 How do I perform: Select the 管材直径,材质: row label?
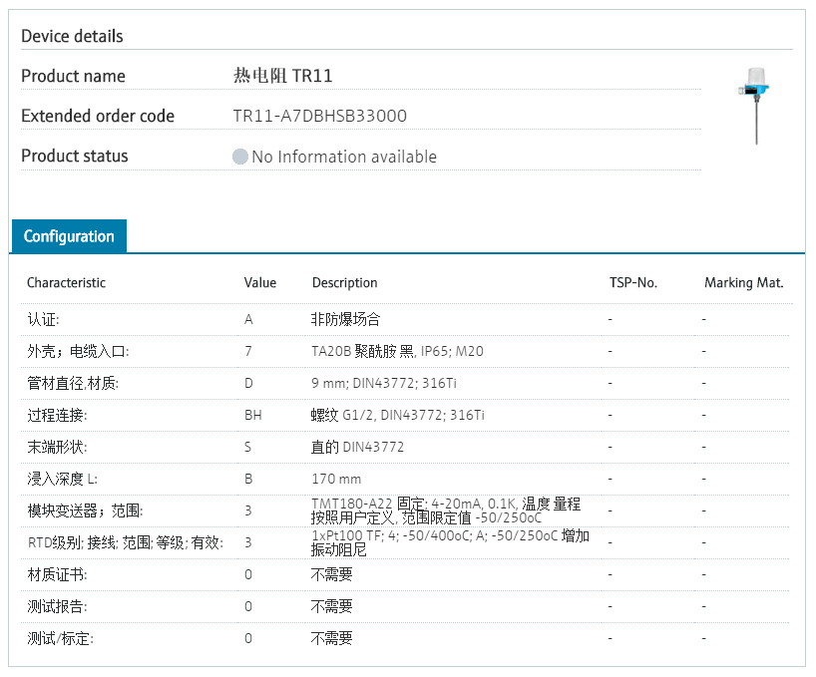(x=73, y=384)
